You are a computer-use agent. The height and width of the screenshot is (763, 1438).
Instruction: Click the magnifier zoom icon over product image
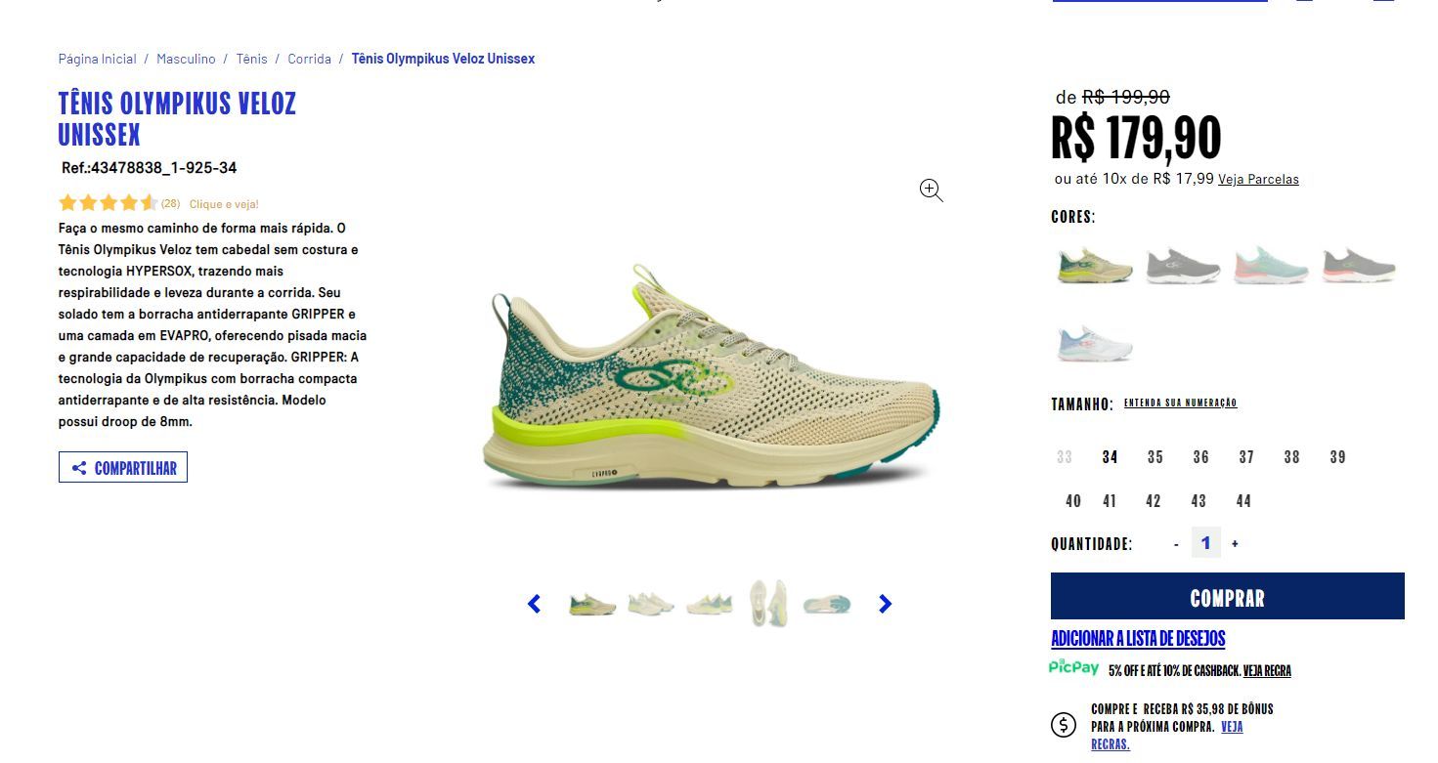click(931, 191)
